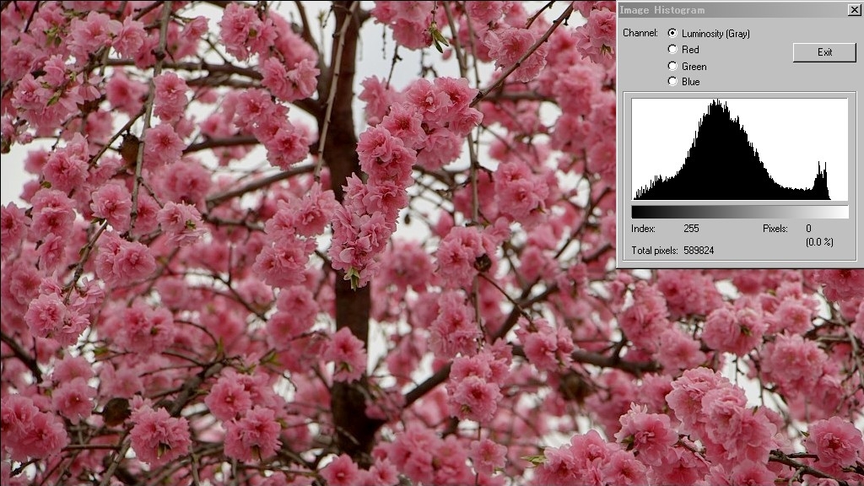Click the Index: label
This screenshot has width=864, height=486.
643,229
